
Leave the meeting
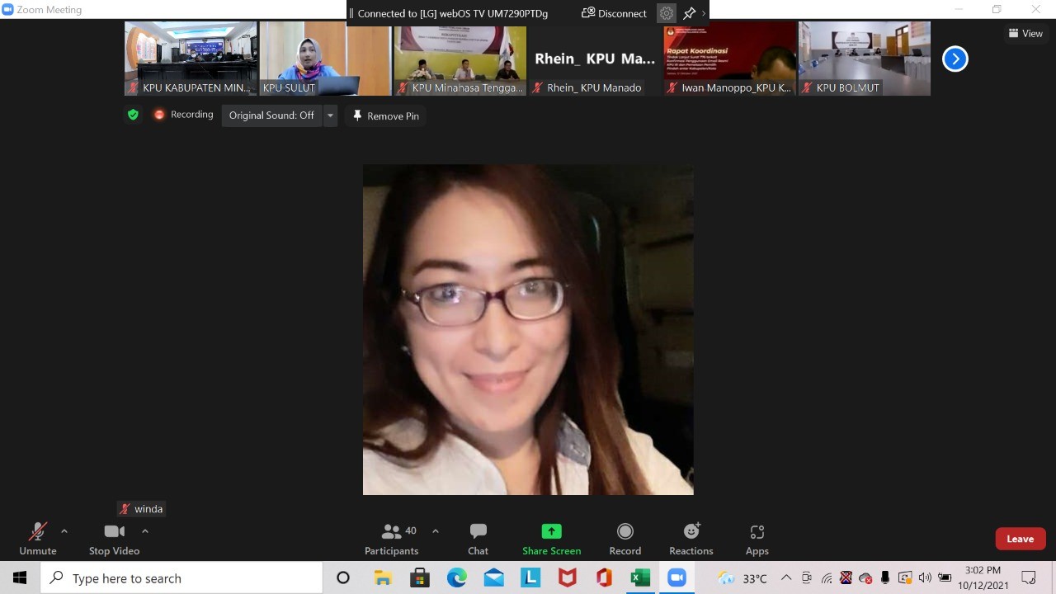click(1020, 539)
